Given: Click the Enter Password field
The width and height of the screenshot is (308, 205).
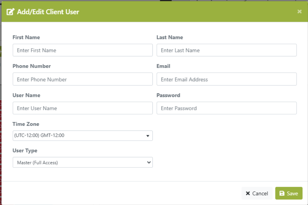Looking at the screenshot, I should point(226,108).
